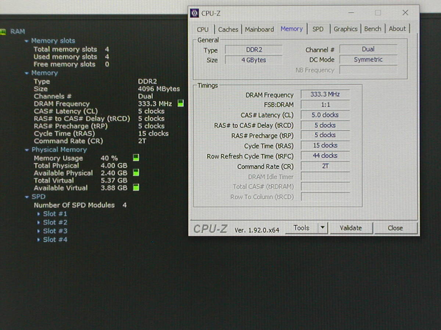
Task: Click the Cycle Time field showing 15 clocks
Action: (x=325, y=145)
